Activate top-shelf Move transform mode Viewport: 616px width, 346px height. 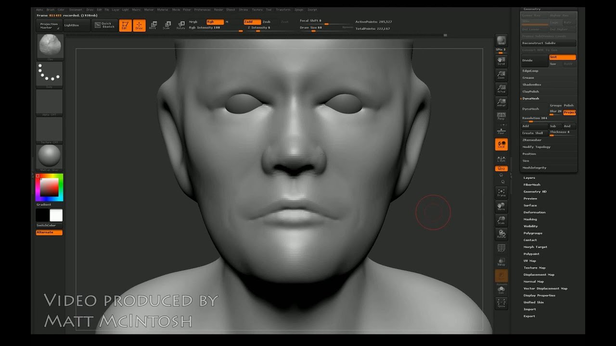pos(153,25)
